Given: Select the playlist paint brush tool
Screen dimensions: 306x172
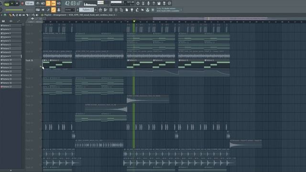Looking at the screenshot, I should coord(13,15).
